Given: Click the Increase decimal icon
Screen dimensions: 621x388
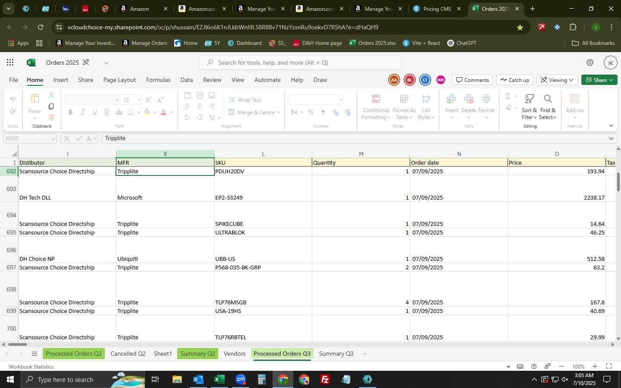Looking at the screenshot, I should pos(336,112).
